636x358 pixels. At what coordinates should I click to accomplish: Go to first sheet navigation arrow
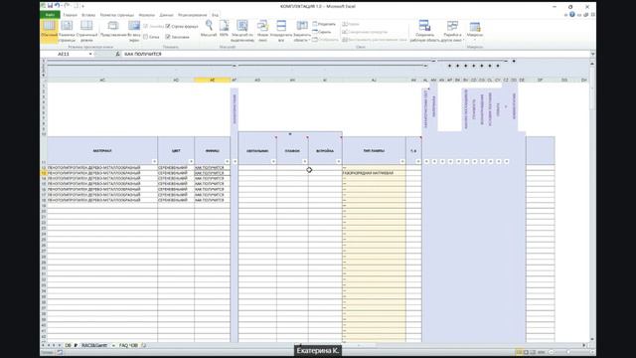point(44,345)
